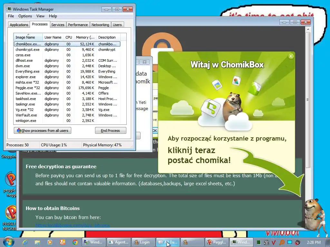Close the ChomikBox welcome popup with X
The width and height of the screenshot is (330, 247).
tap(291, 56)
